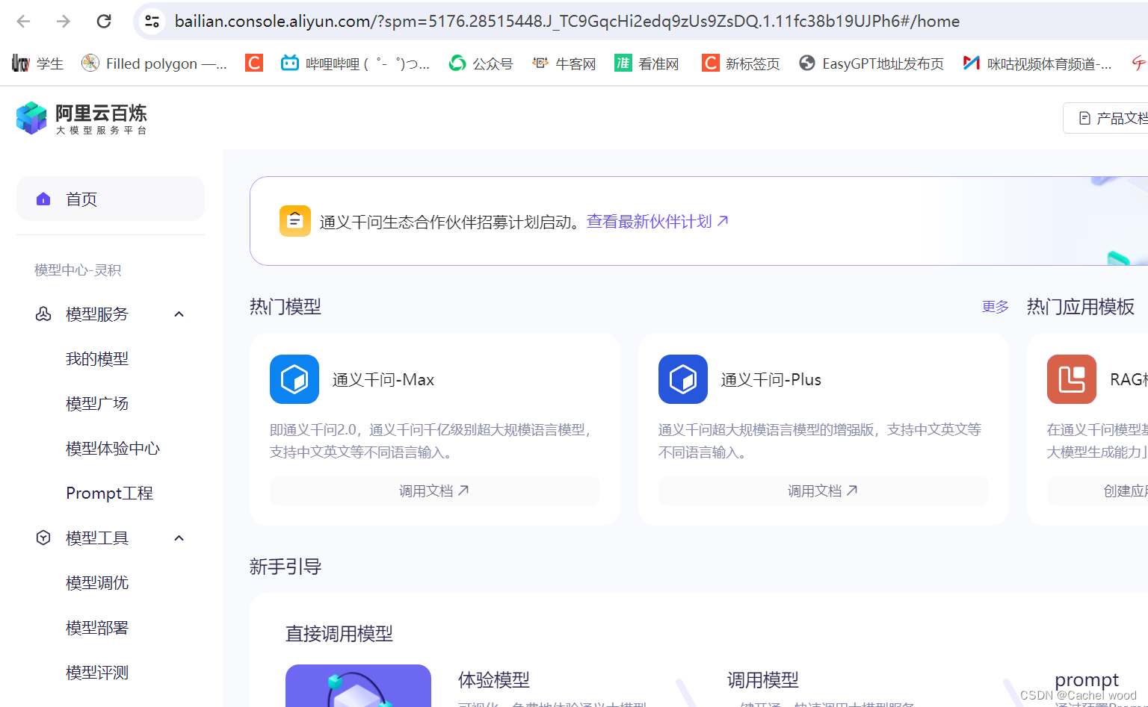Open 调用文档 for 通义千问-Plus

tap(824, 490)
